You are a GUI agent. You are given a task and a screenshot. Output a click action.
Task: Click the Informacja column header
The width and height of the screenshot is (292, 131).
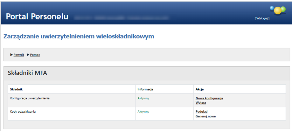pyautogui.click(x=145, y=89)
